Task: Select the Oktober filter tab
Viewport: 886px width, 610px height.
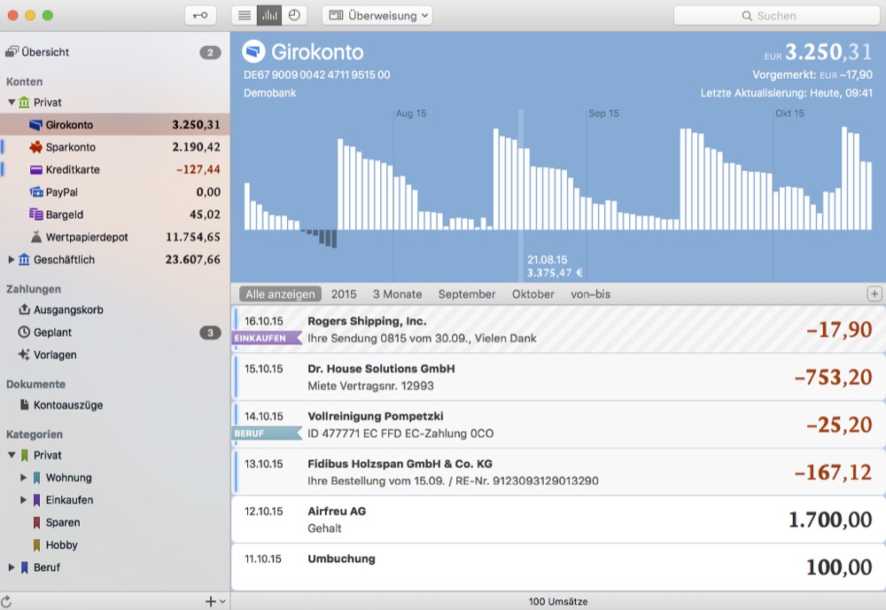Action: [532, 294]
